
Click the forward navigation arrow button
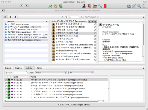(27, 6)
